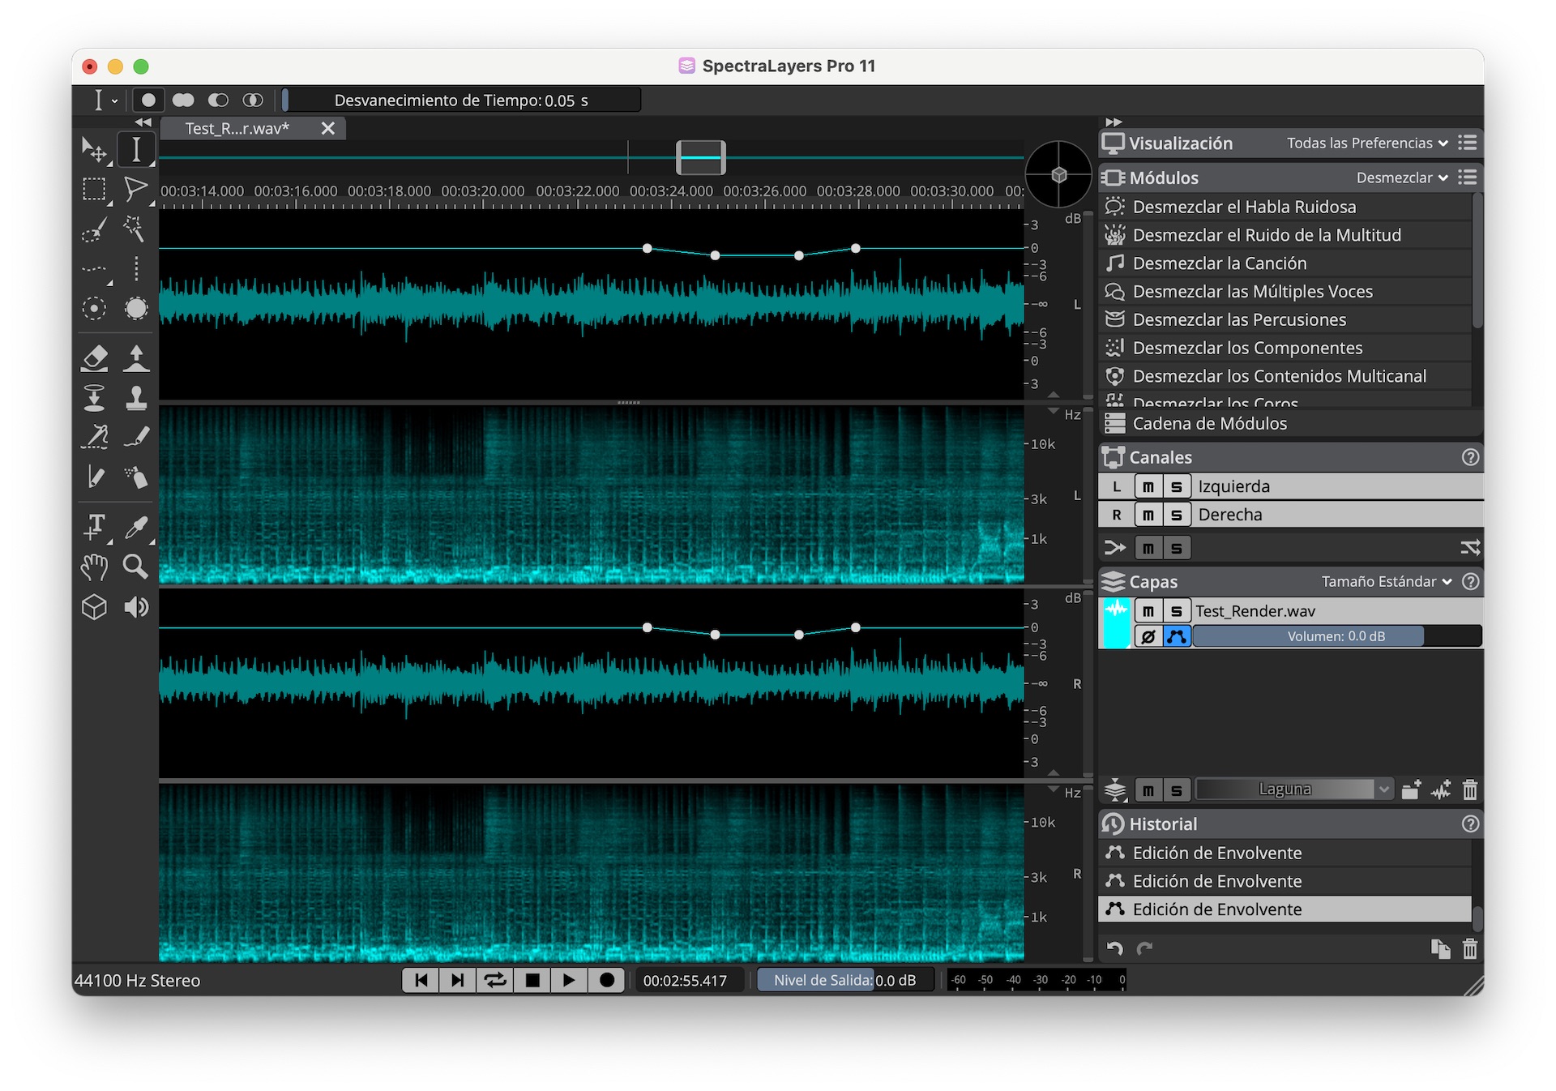Open Cadena de Módulos
This screenshot has width=1556, height=1091.
coord(1209,423)
